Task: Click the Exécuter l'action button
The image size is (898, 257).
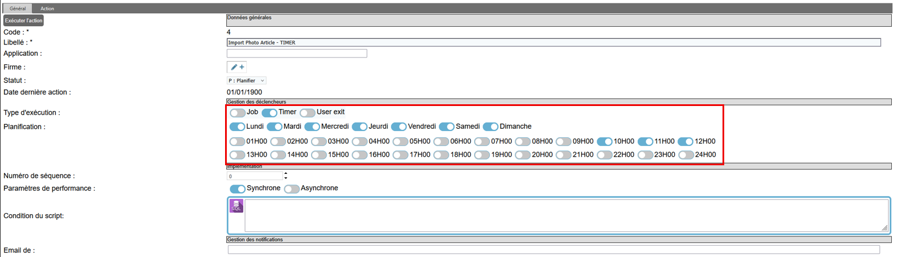Action: (24, 21)
